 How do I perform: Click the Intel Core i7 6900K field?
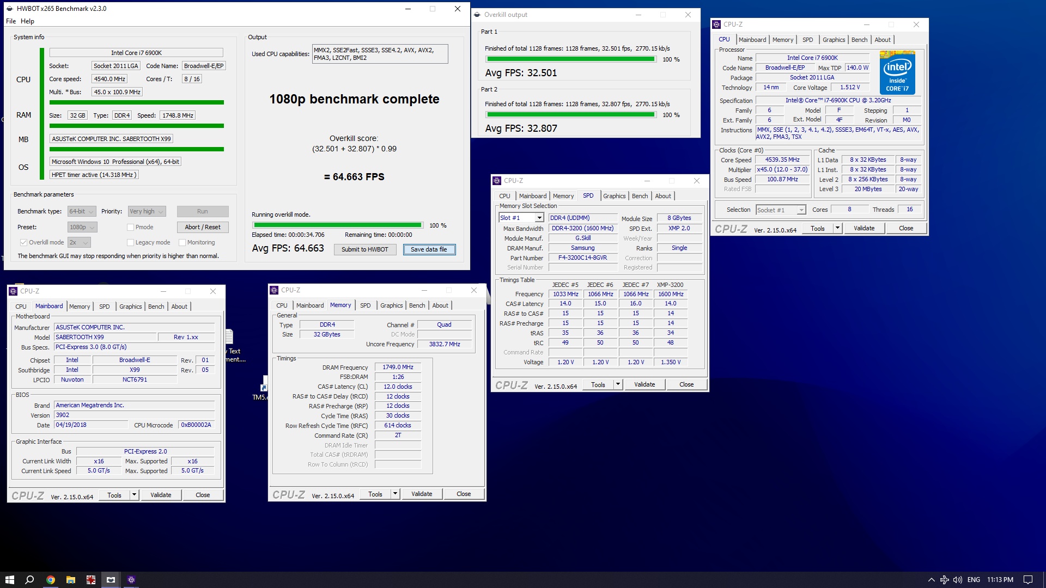[x=136, y=53]
